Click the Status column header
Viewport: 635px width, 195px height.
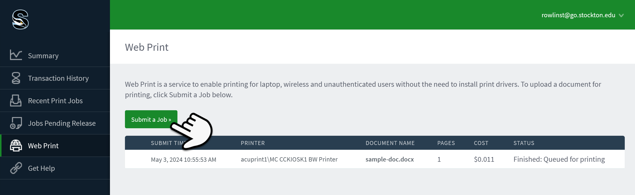524,143
